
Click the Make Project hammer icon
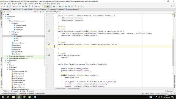43,6
